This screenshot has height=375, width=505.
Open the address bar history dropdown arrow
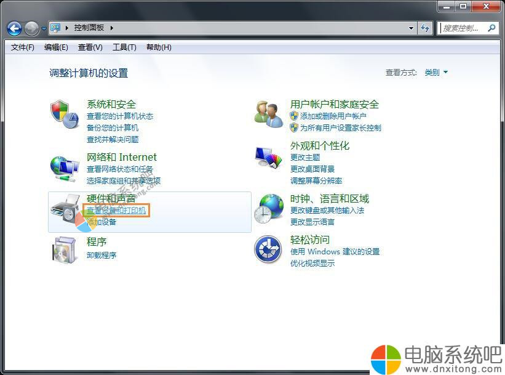tap(412, 28)
